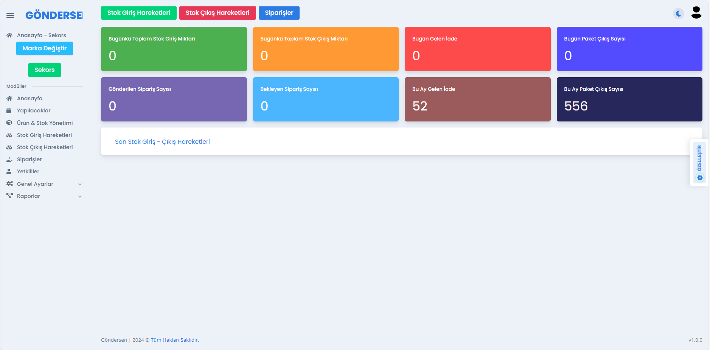Open the Özelleştir customizer side tab

coord(699,163)
